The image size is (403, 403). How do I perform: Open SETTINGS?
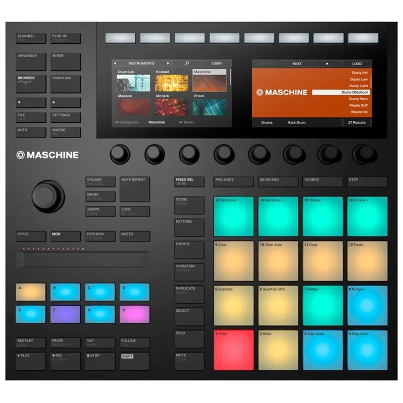coord(65,117)
